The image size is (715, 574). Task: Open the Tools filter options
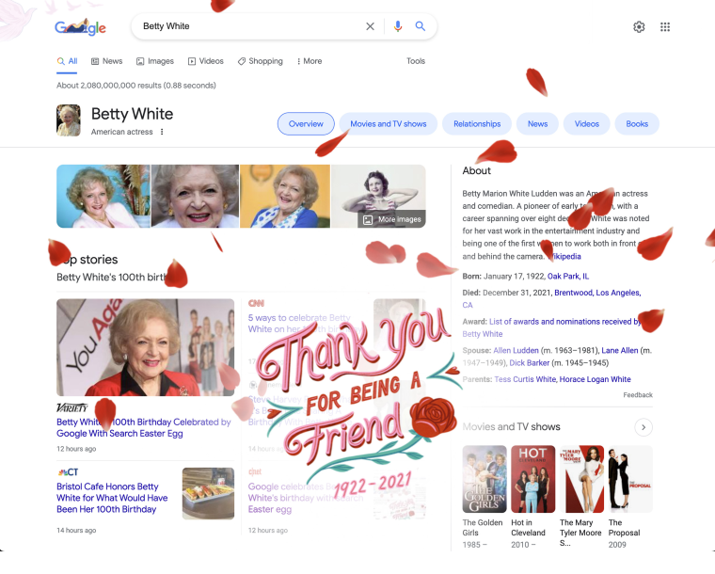(416, 61)
